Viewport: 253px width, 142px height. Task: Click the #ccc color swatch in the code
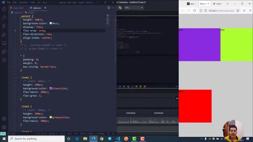pos(51,23)
